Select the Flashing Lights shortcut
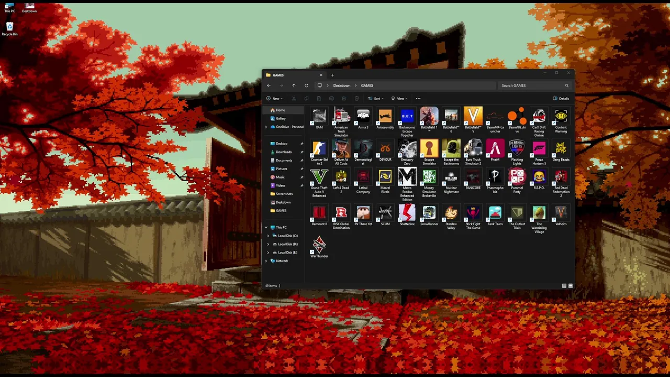Image resolution: width=670 pixels, height=377 pixels. (517, 152)
